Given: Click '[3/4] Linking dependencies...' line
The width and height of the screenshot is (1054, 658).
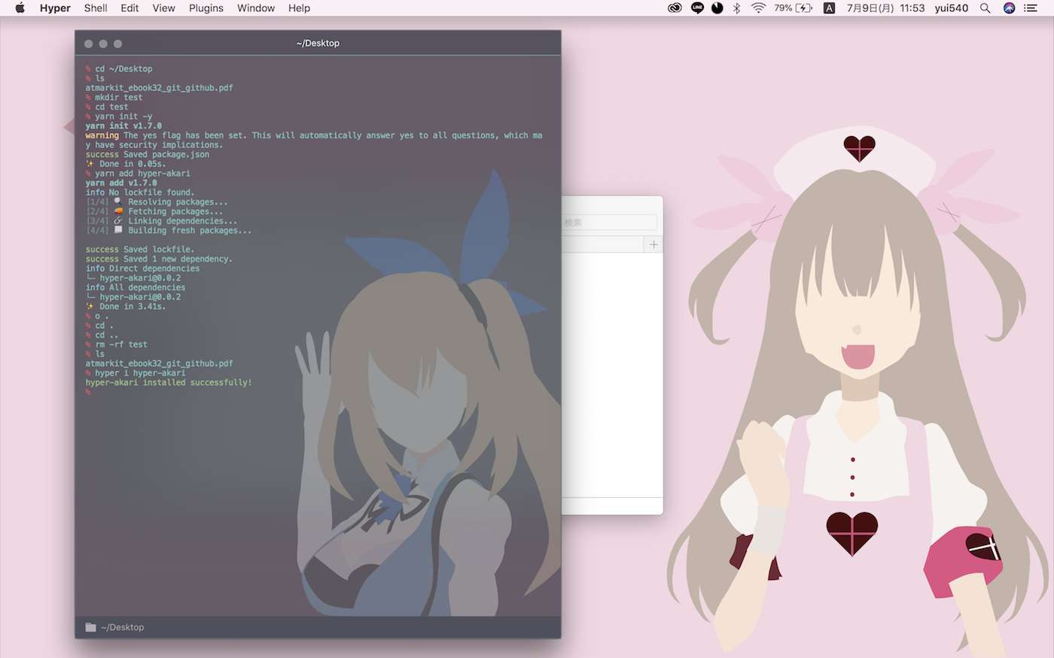Looking at the screenshot, I should click(161, 221).
